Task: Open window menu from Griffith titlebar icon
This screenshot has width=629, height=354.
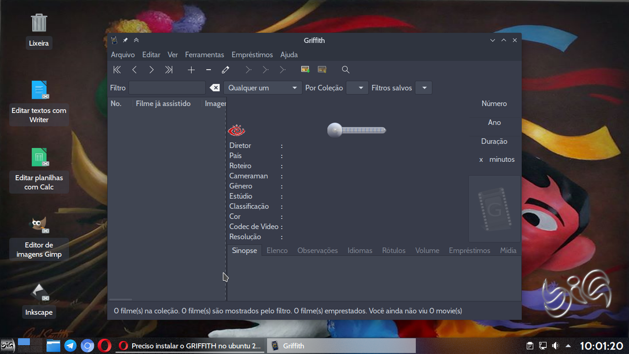Action: click(114, 40)
